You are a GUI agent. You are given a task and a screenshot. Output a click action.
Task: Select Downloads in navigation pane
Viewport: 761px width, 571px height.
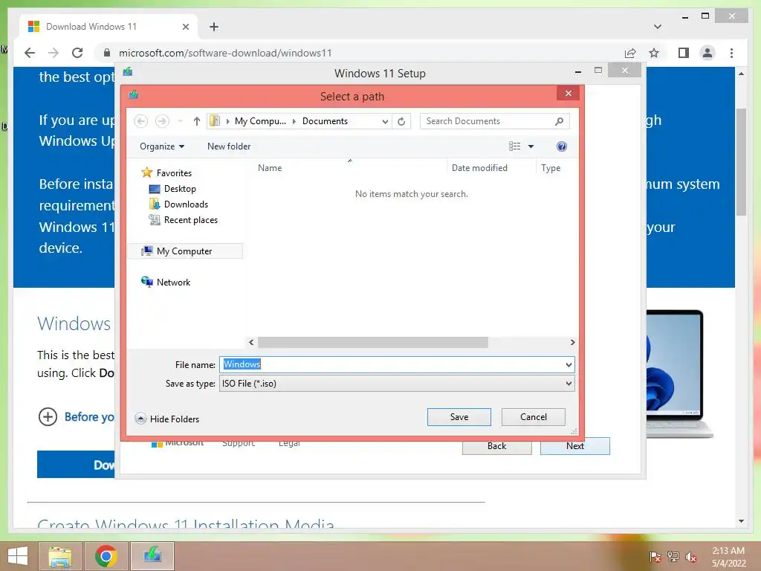click(178, 204)
